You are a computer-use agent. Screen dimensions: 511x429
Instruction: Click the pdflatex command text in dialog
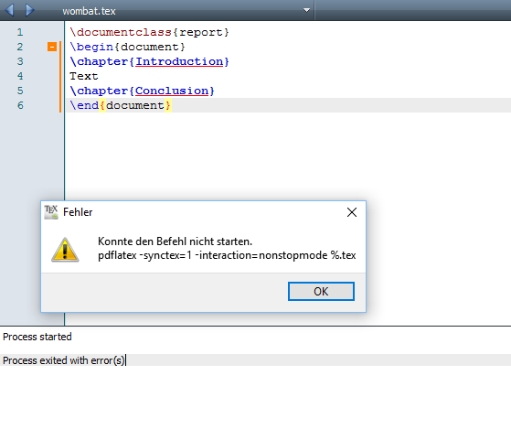click(227, 255)
